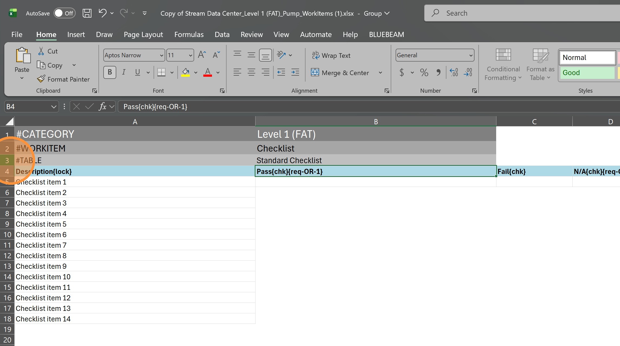Viewport: 620px width, 346px height.
Task: Toggle Underline formatting
Action: pyautogui.click(x=138, y=72)
